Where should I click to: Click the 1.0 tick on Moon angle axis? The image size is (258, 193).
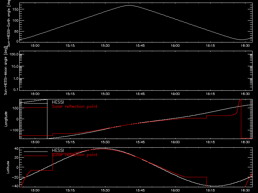tap(16, 78)
